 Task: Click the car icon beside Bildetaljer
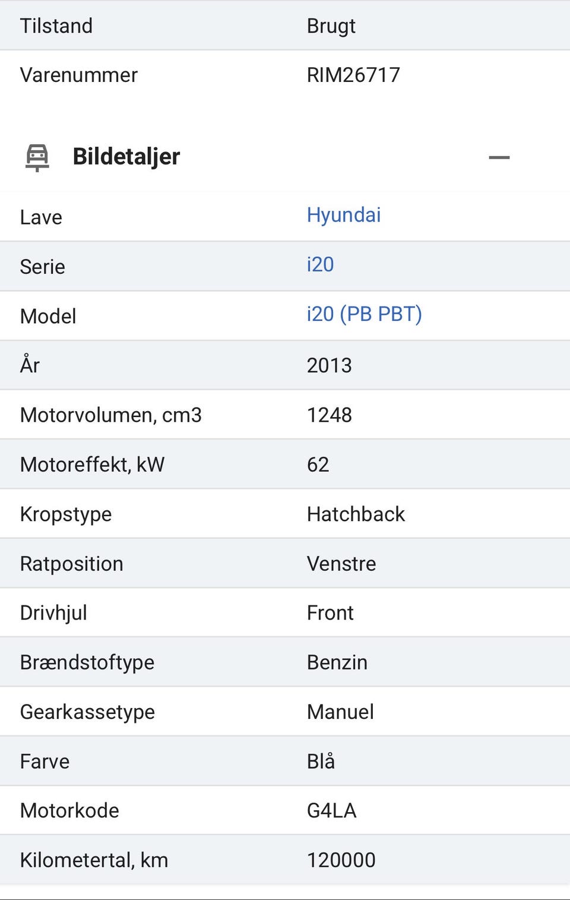coord(37,157)
